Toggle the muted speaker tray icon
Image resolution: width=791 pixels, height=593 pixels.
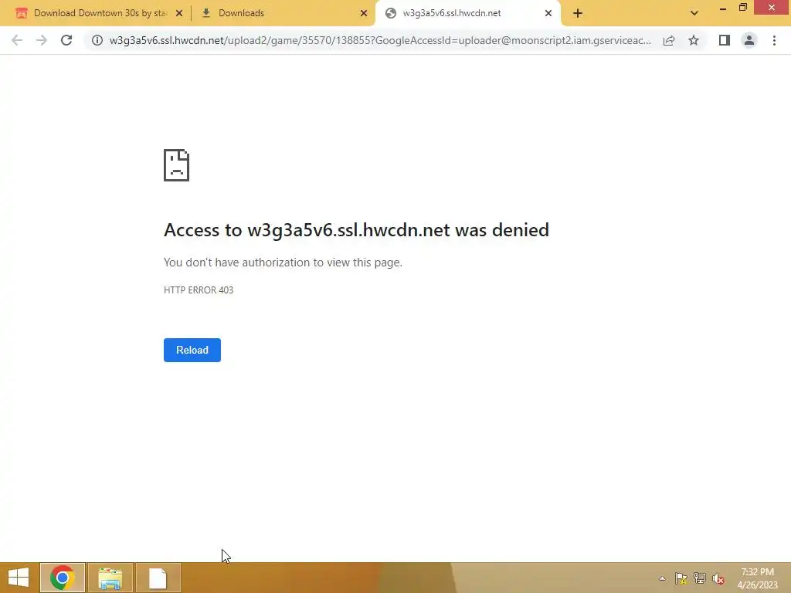coord(718,578)
